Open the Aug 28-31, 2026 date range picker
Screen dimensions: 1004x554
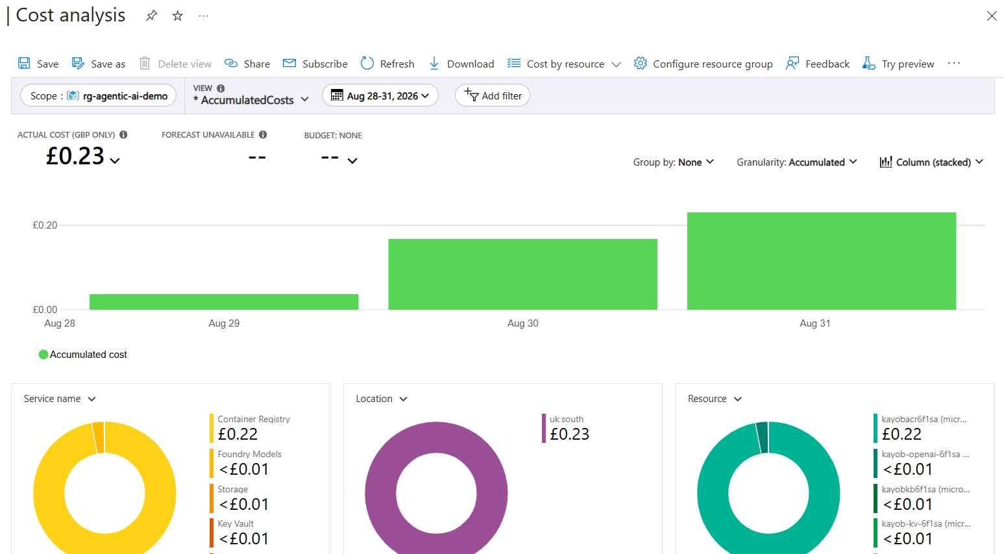point(380,95)
